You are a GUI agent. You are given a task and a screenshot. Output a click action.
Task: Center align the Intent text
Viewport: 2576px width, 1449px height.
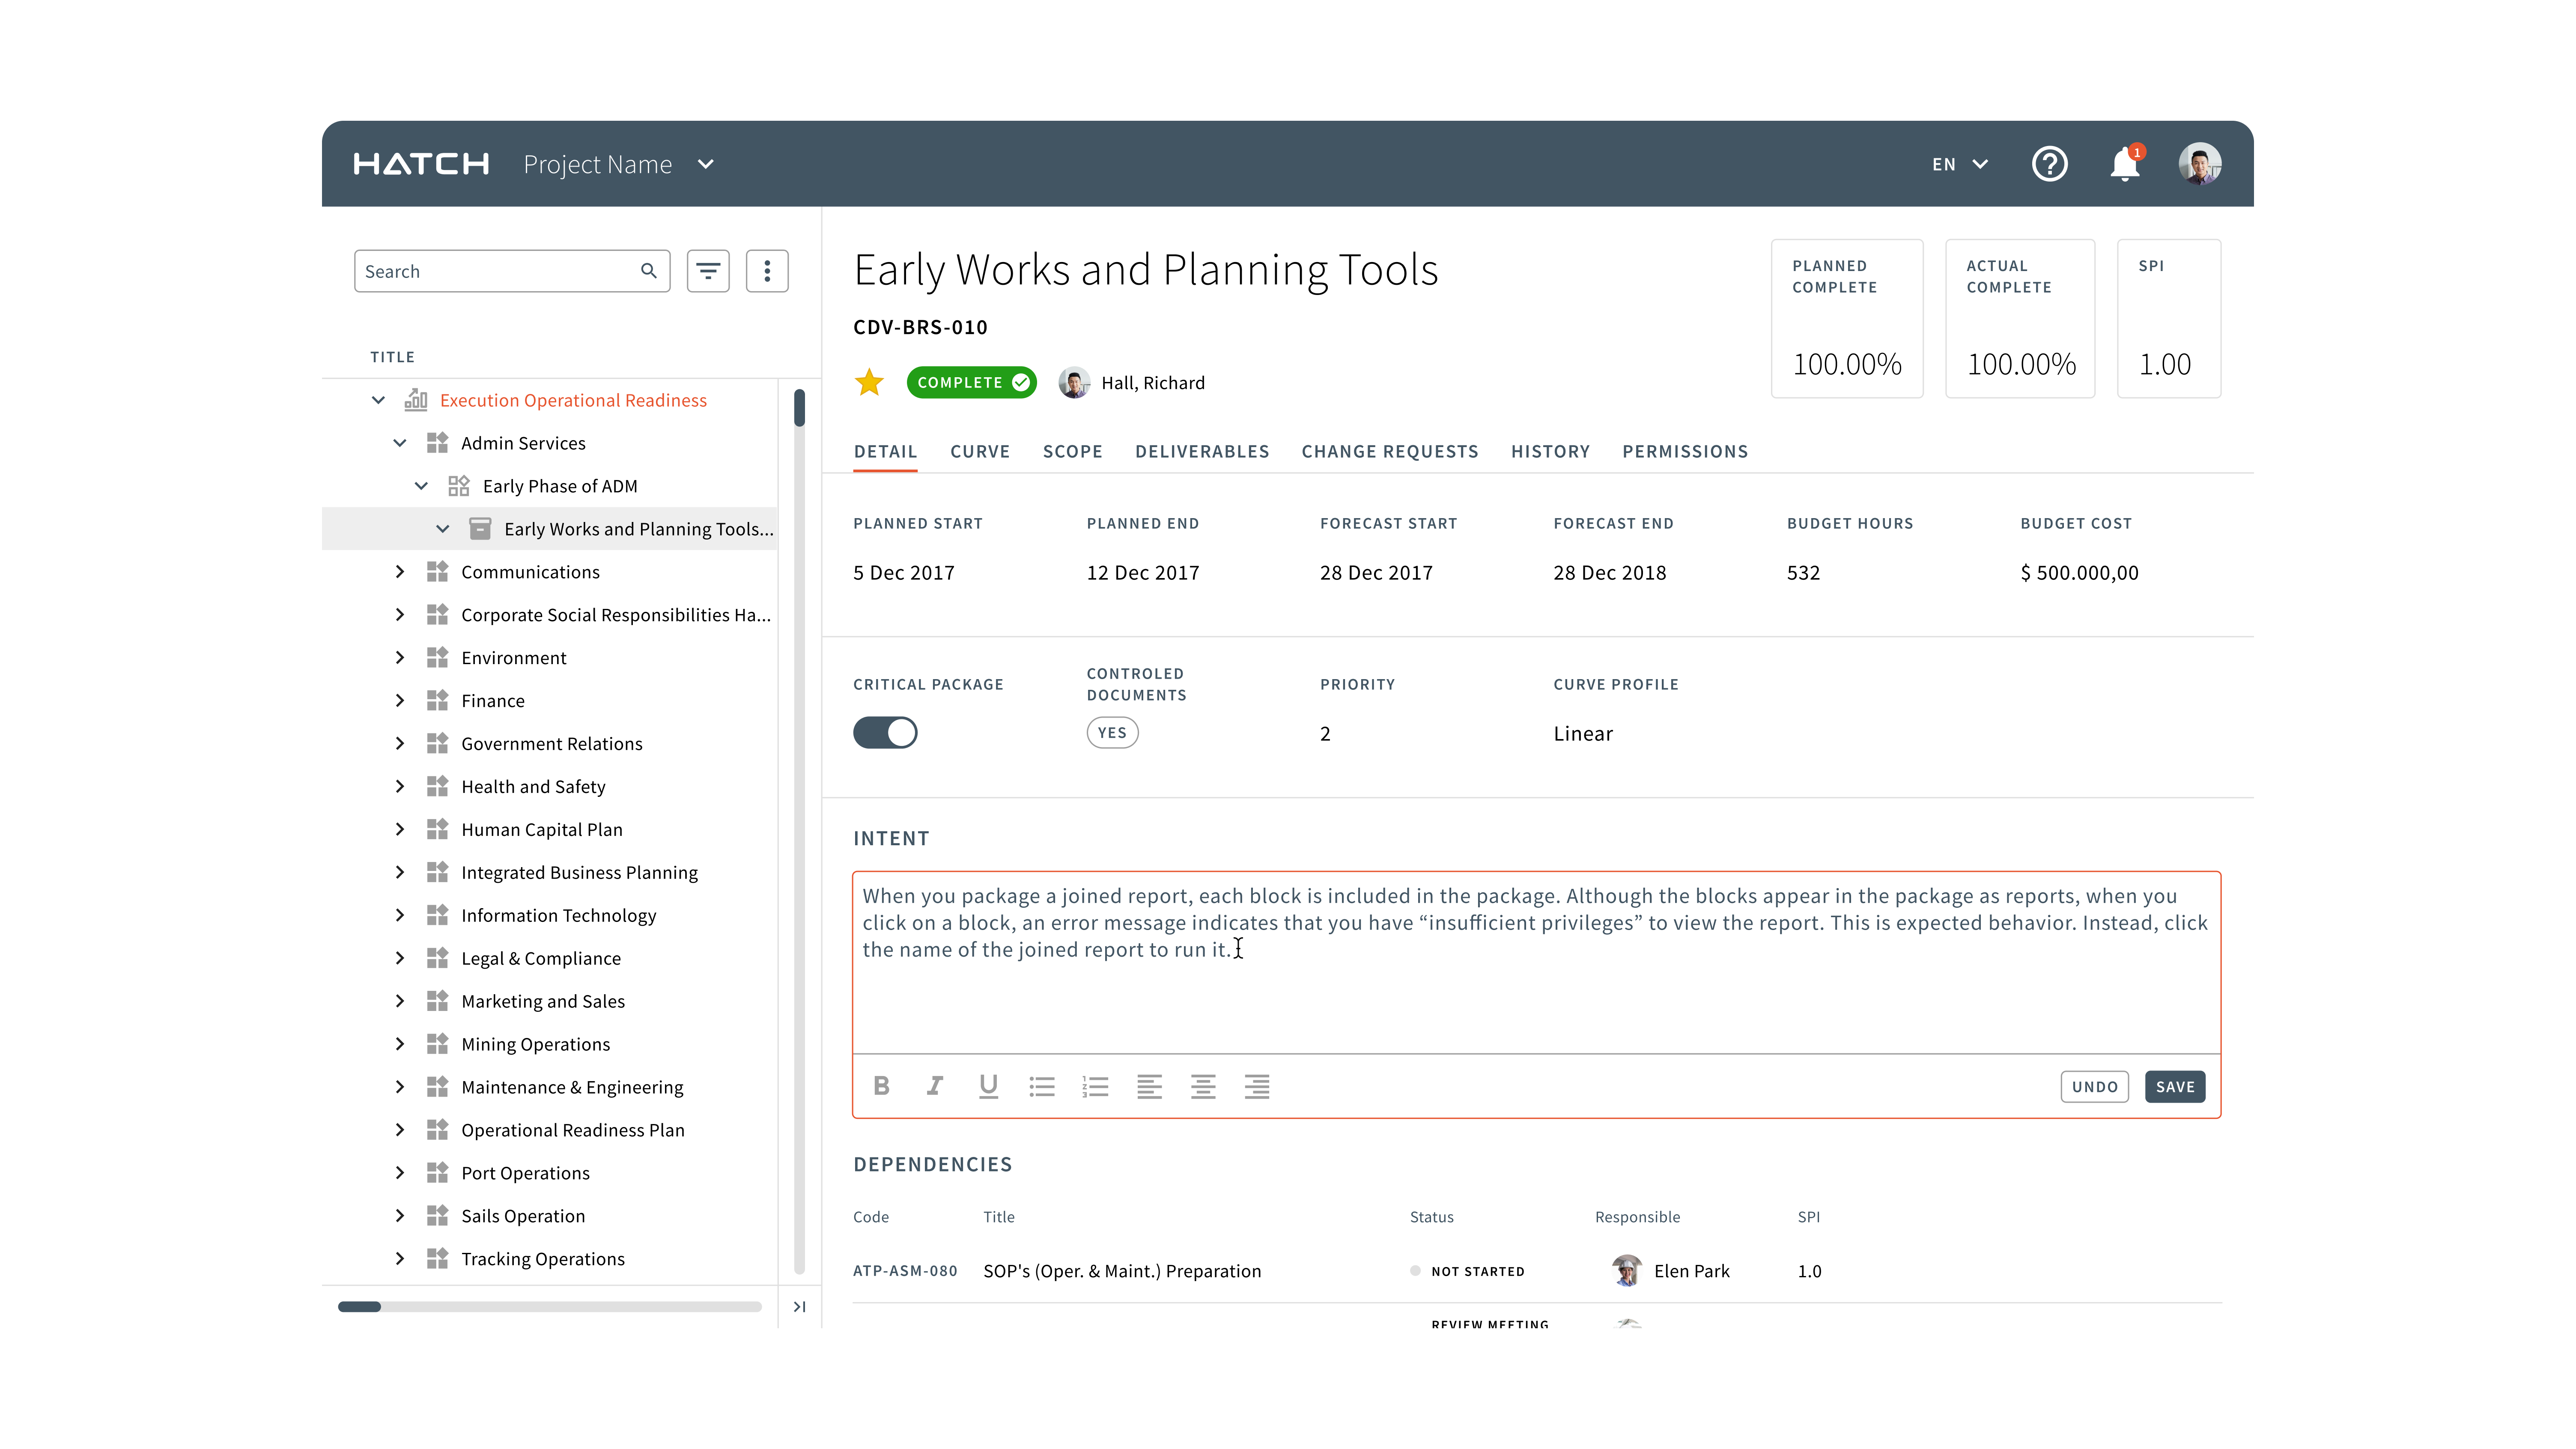(1203, 1086)
